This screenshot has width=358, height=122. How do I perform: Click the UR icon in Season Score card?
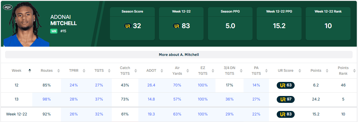pyautogui.click(x=128, y=26)
